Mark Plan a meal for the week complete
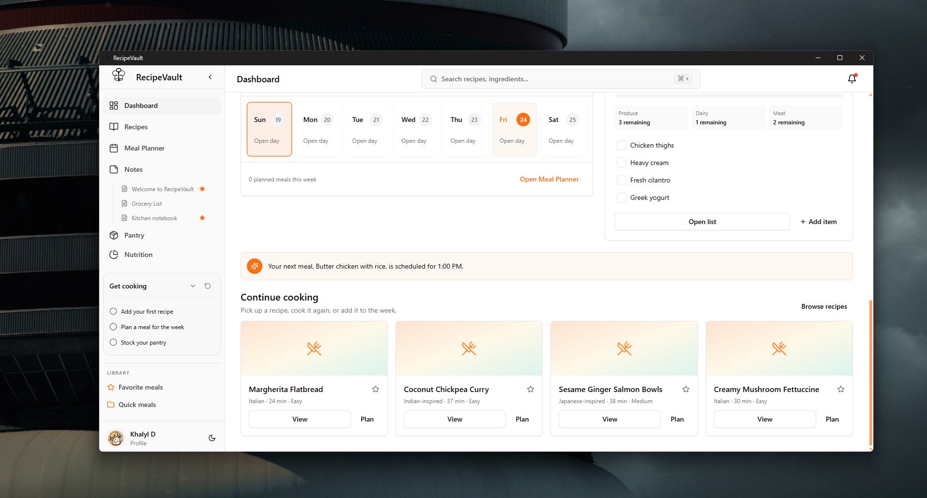Screen dimensions: 927x498 click(113, 327)
